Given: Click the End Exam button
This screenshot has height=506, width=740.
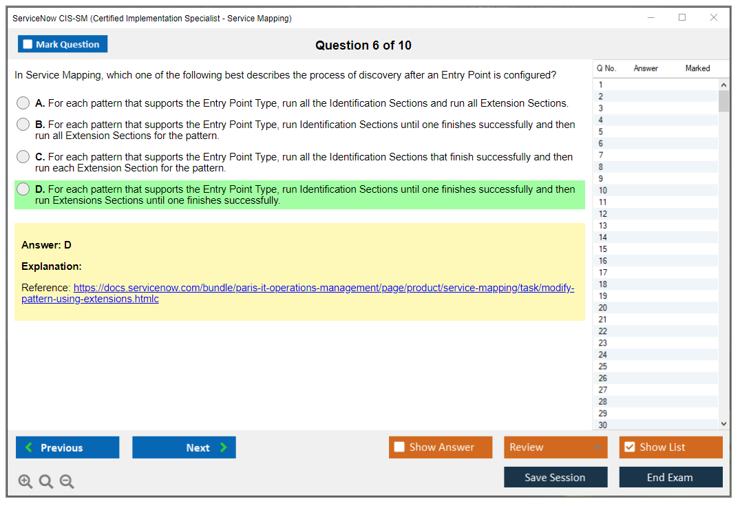Looking at the screenshot, I should (670, 477).
